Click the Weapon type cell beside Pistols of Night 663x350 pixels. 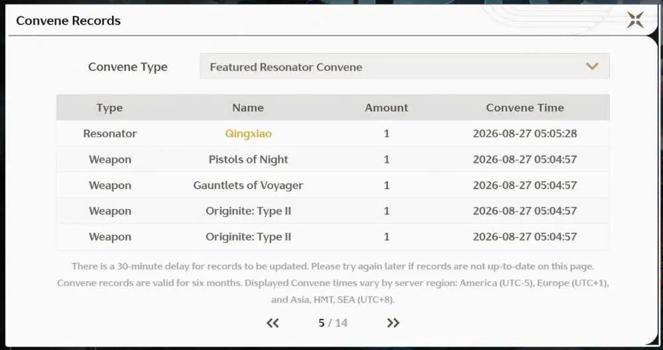pos(110,159)
